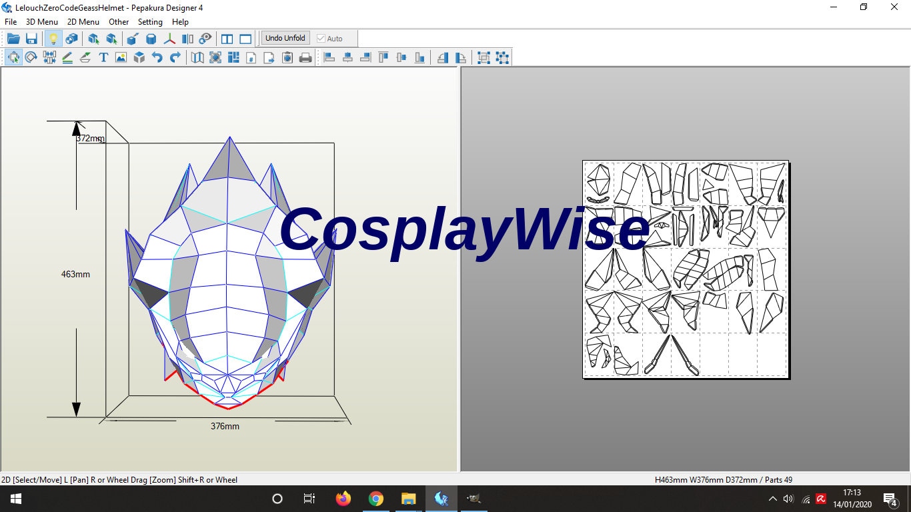Screen dimensions: 911x512
Task: Click the 463mm height dimension label
Action: (x=75, y=274)
